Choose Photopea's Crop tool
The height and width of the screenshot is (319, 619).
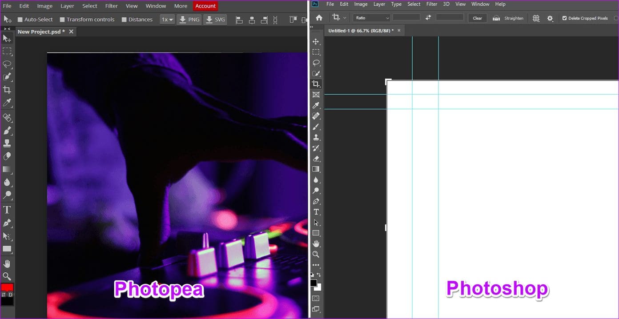(7, 90)
